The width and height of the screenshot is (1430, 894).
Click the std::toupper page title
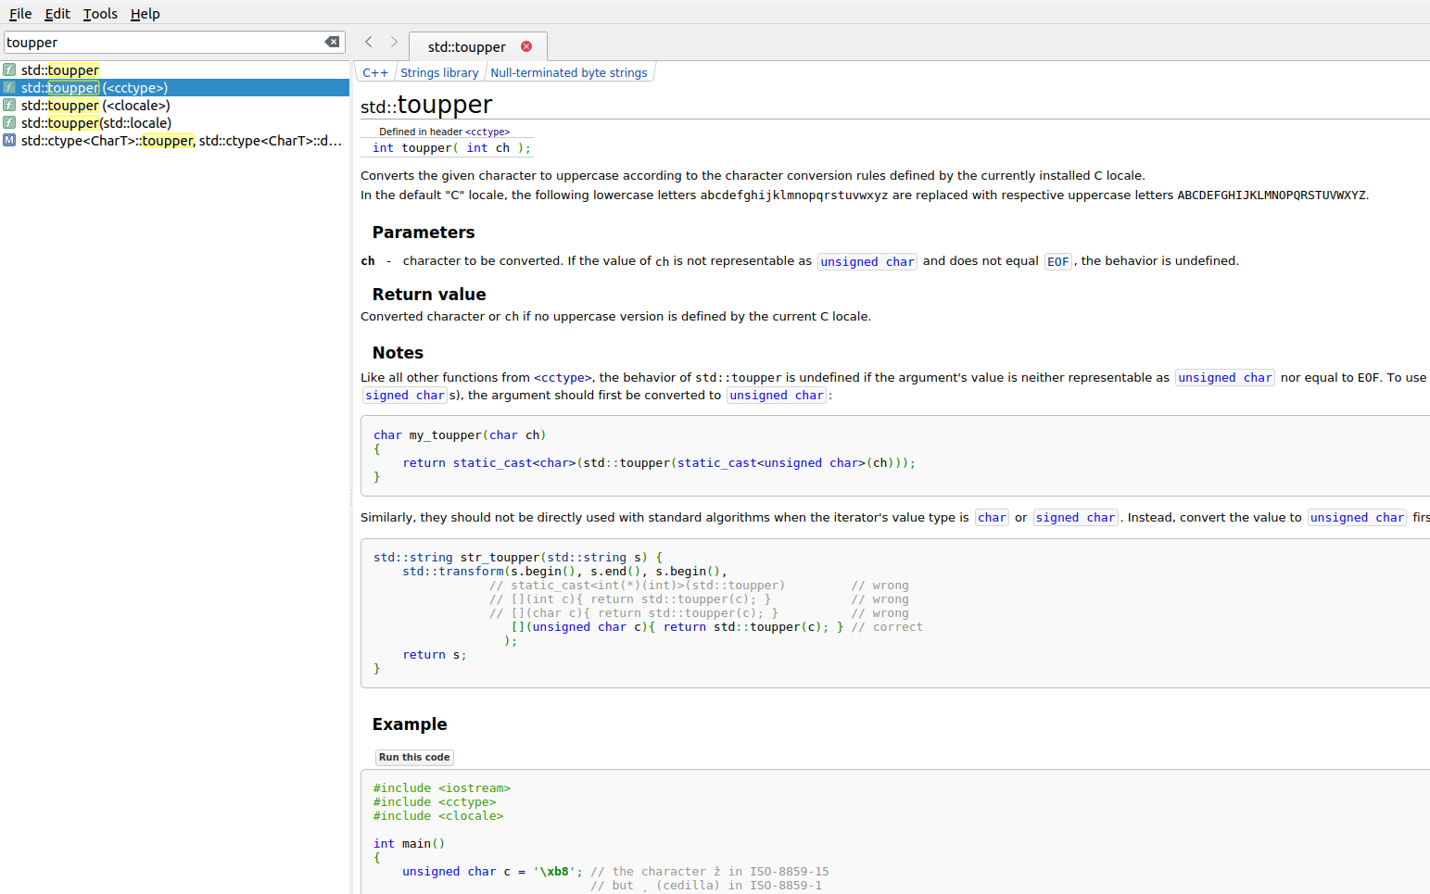pyautogui.click(x=426, y=106)
